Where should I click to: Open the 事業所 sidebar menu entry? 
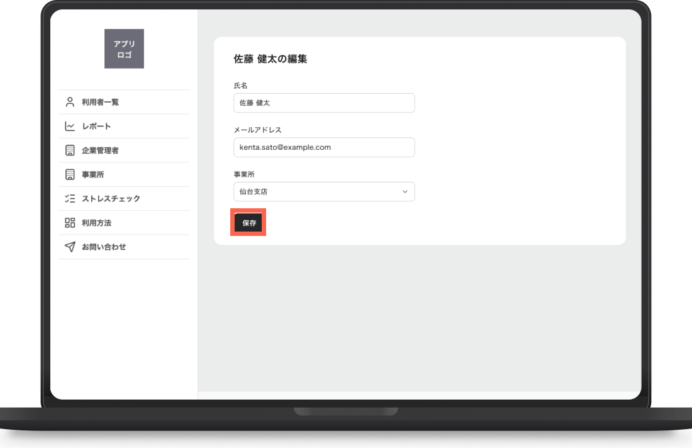124,174
